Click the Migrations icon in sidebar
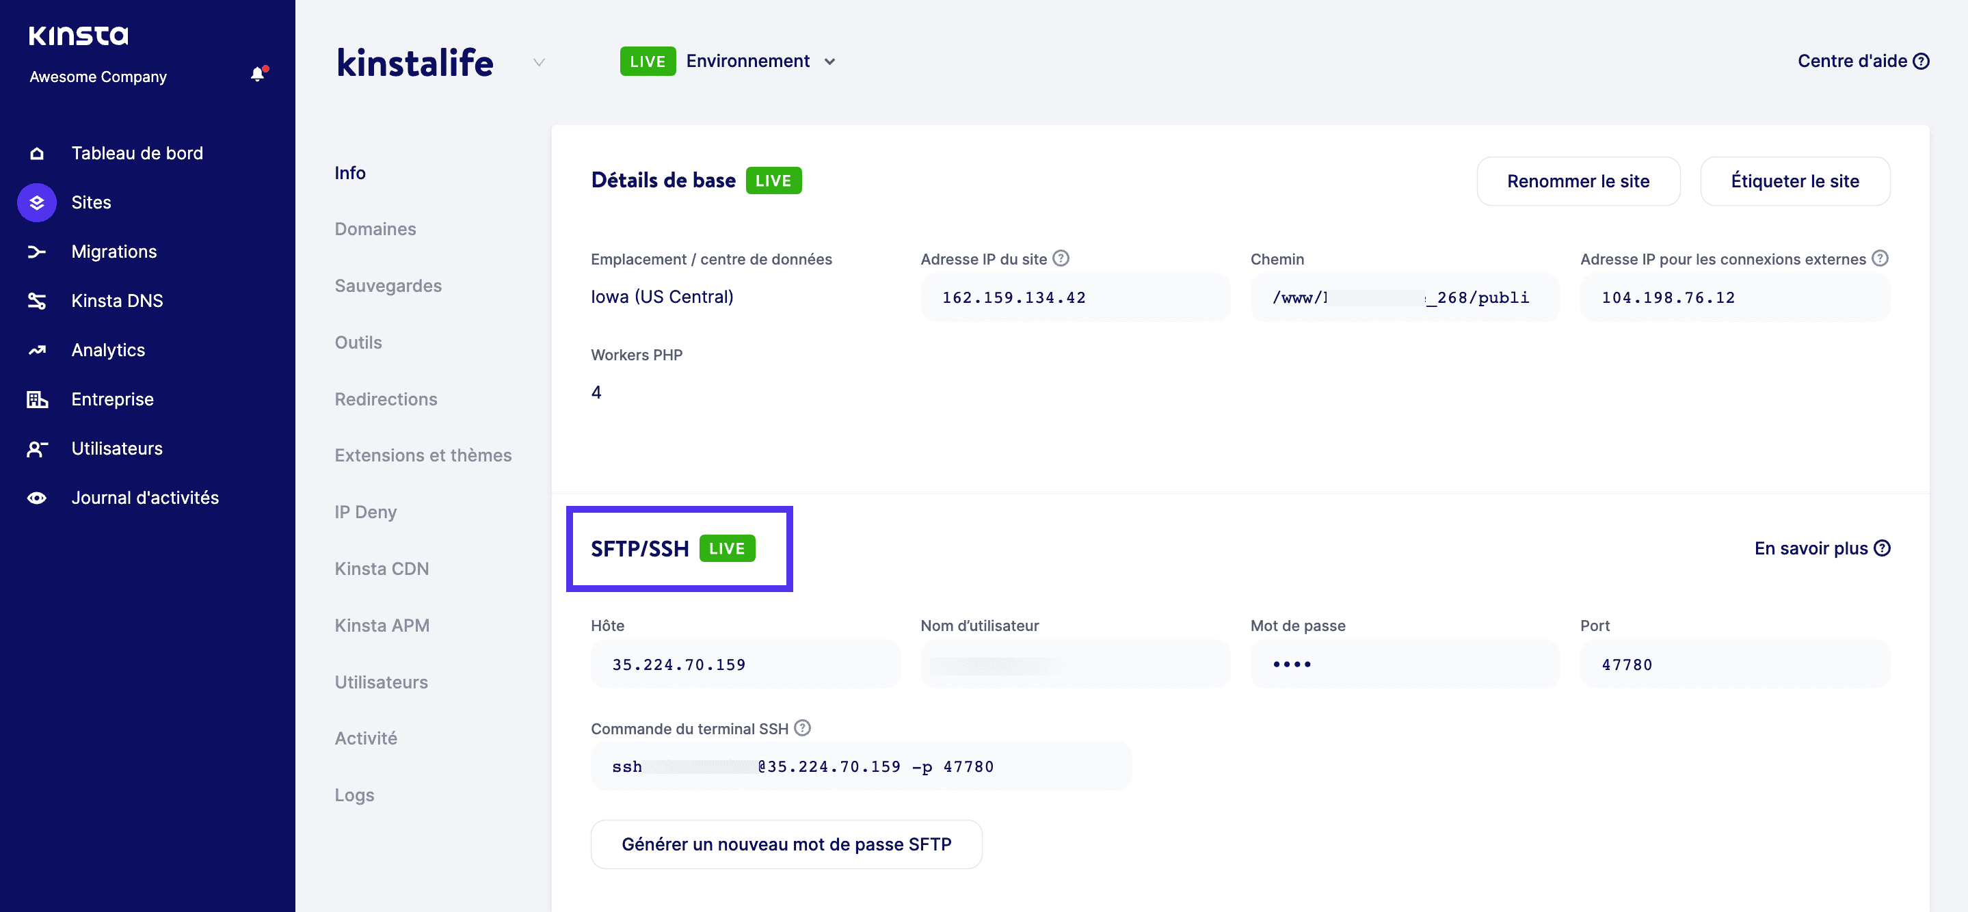This screenshot has width=1968, height=912. (x=36, y=251)
